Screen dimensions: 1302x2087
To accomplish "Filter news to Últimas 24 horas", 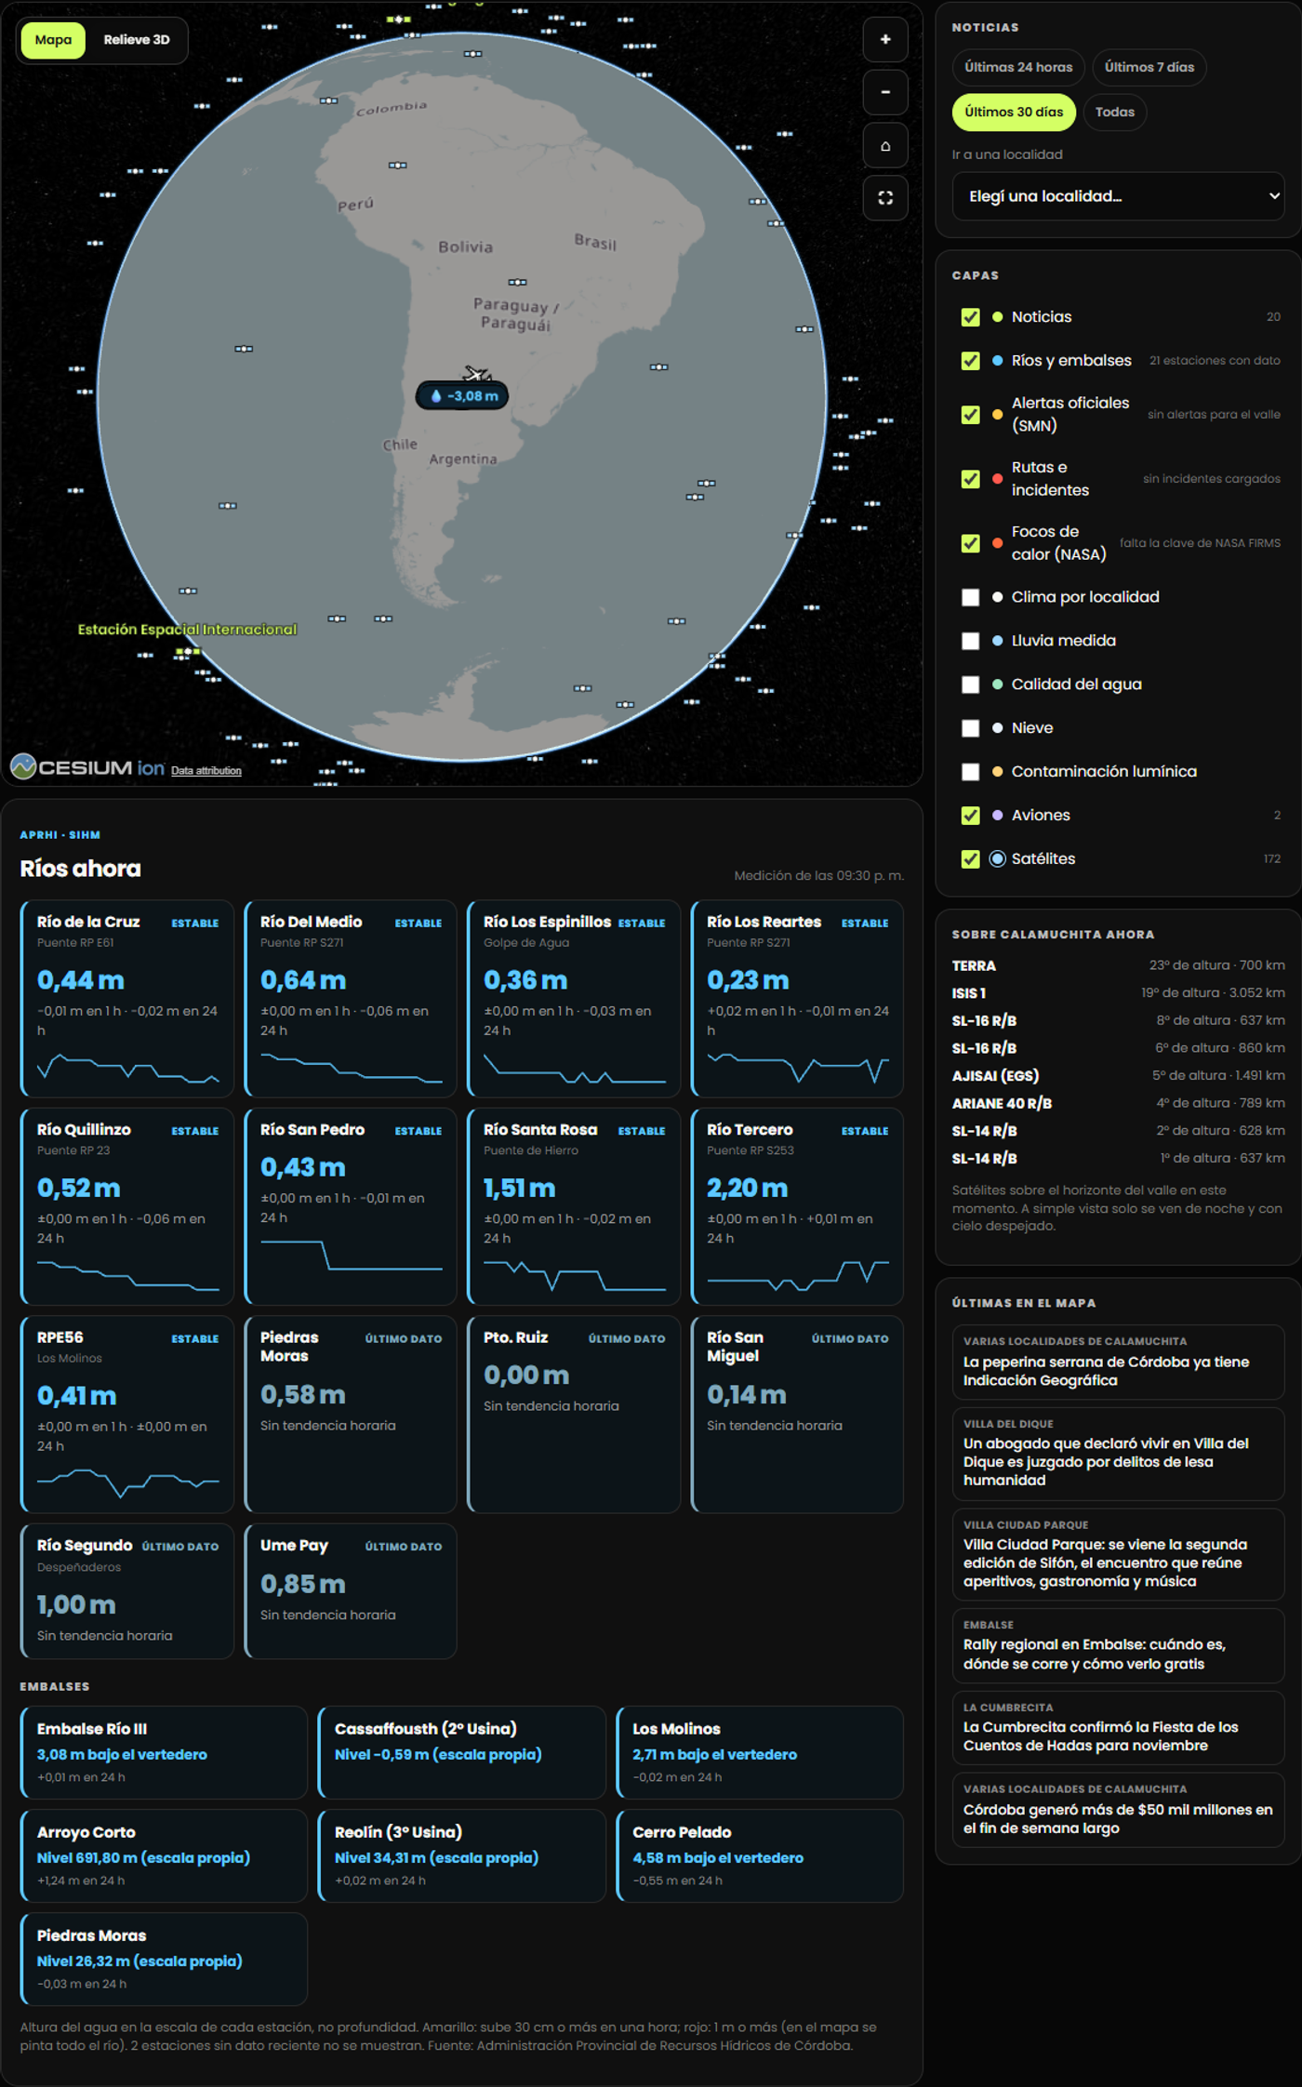I will [1018, 67].
